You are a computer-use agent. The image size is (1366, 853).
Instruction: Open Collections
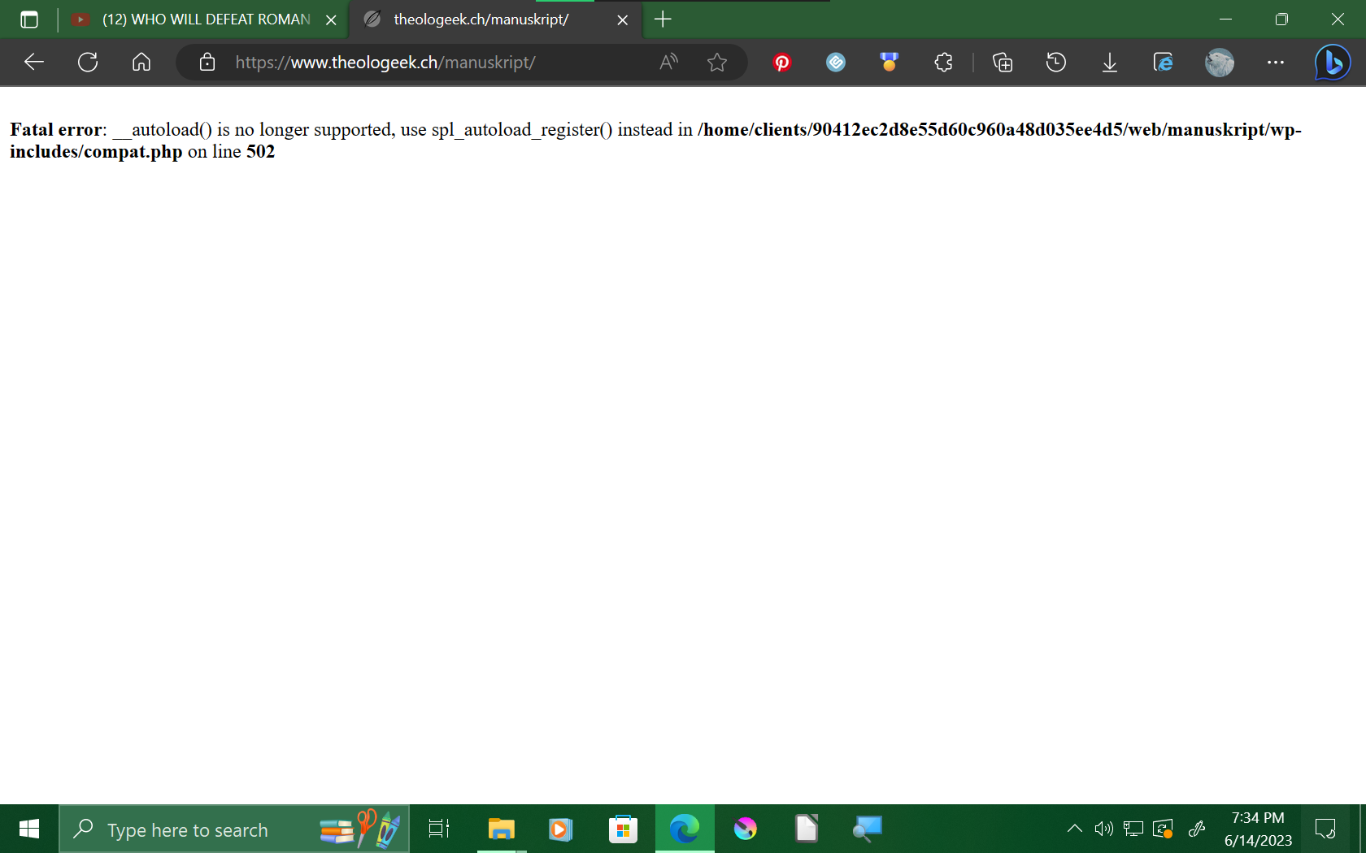(x=1002, y=62)
